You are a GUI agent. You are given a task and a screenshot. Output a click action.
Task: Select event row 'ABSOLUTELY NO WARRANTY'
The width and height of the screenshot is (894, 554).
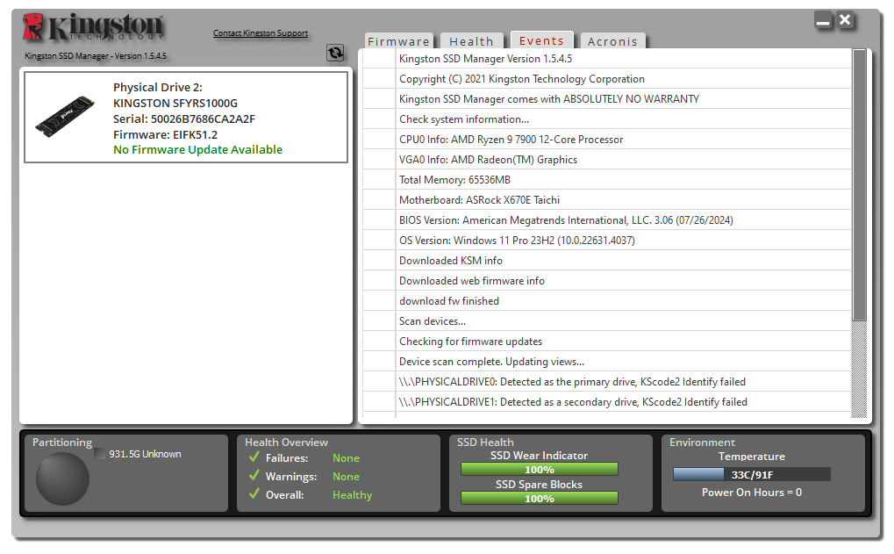[606, 98]
